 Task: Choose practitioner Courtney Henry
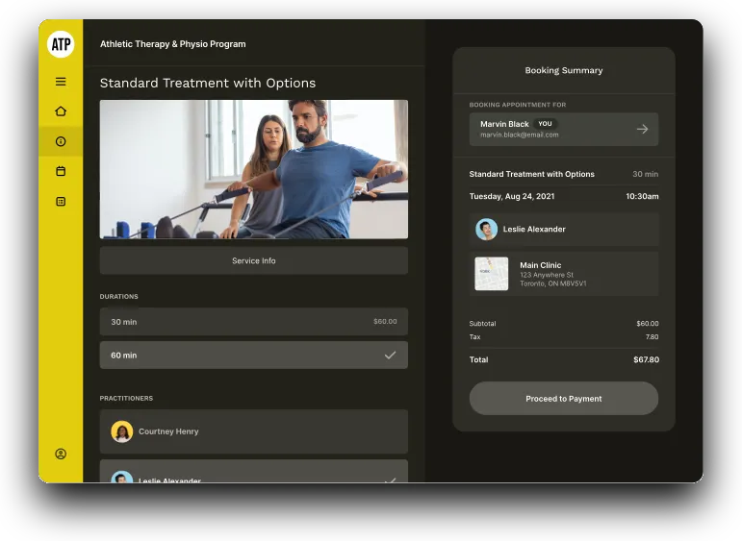pyautogui.click(x=254, y=431)
